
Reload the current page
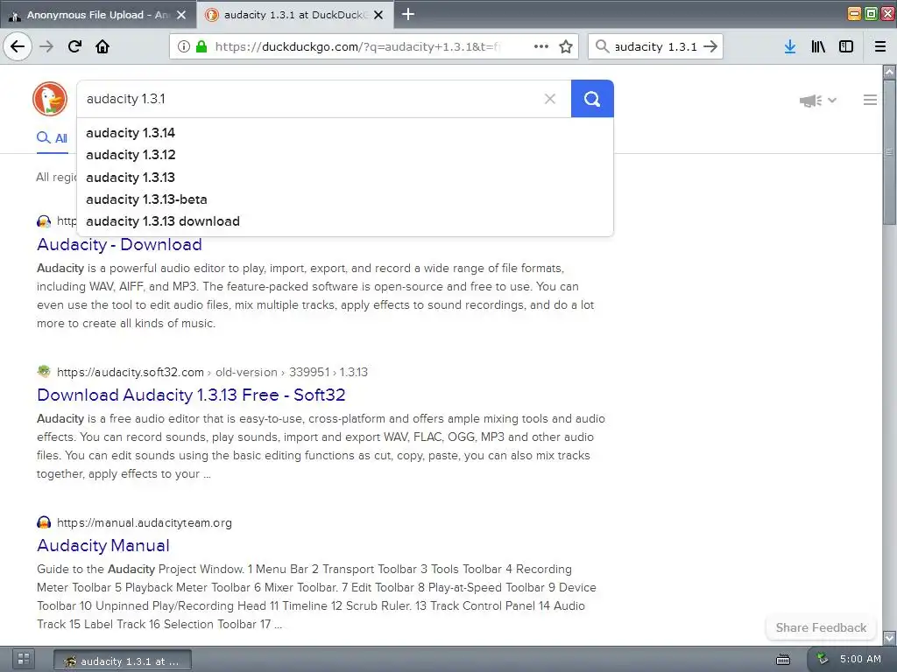pos(74,46)
